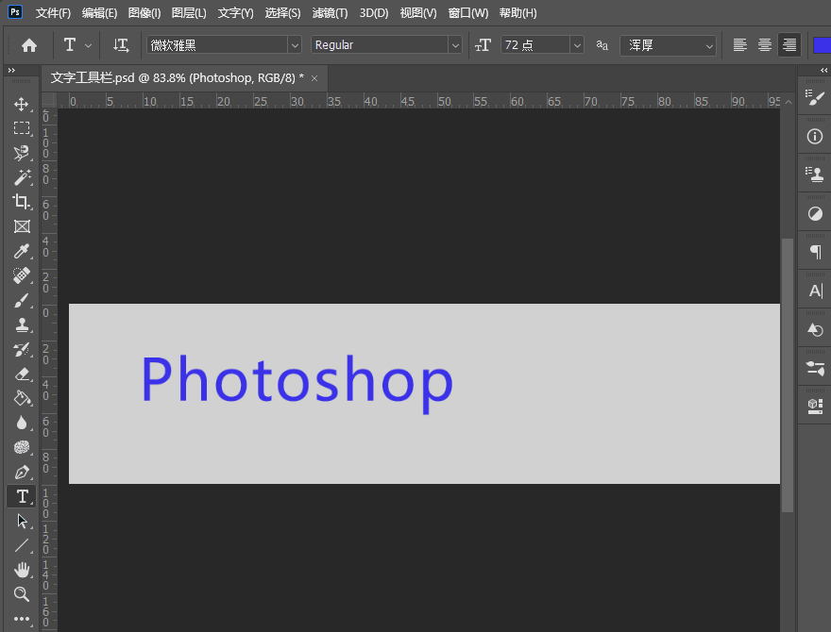Select the Clone Stamp tool

(21, 324)
